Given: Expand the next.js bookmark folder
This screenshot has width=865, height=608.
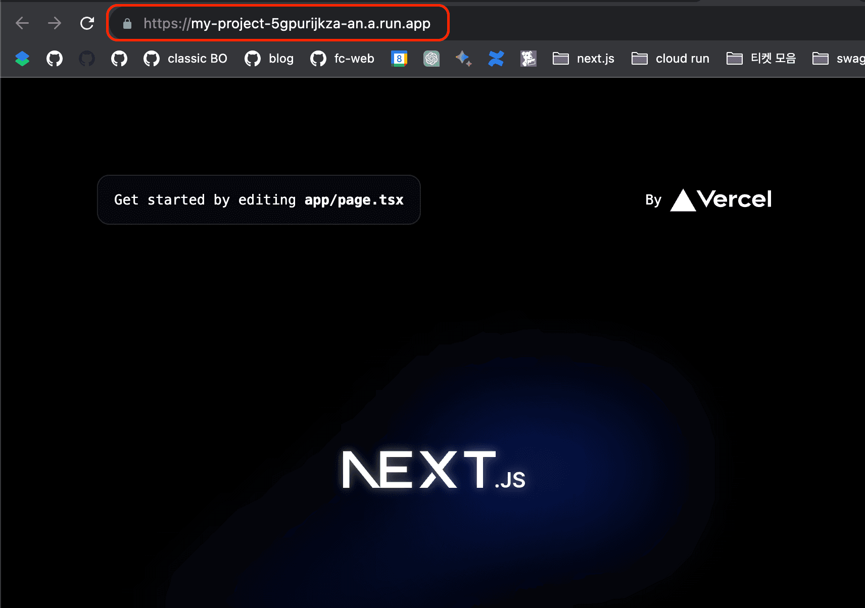Looking at the screenshot, I should click(584, 59).
